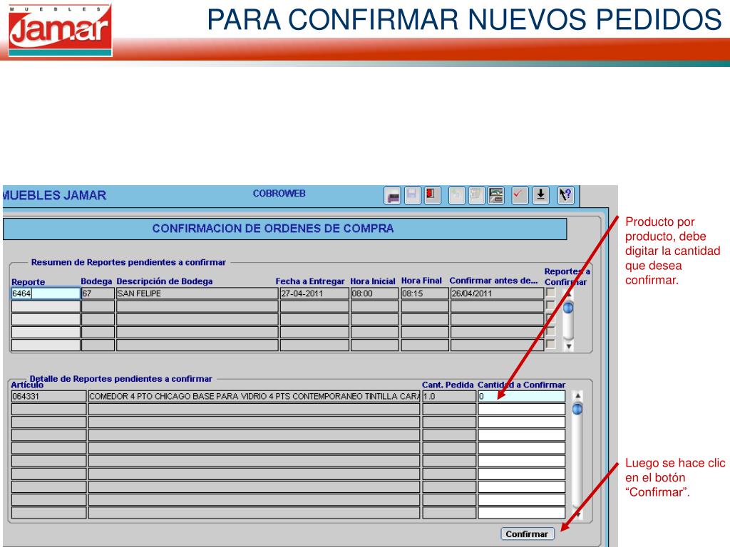Tick the checkbox in the fourth summary row
The height and width of the screenshot is (547, 730).
[x=550, y=332]
